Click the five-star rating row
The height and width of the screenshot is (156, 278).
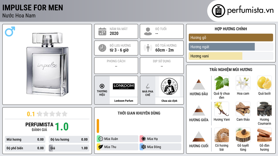pos(52,114)
